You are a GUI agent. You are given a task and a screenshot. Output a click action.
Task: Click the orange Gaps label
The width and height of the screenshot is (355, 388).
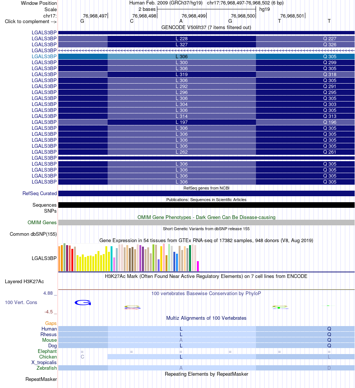tap(51, 323)
